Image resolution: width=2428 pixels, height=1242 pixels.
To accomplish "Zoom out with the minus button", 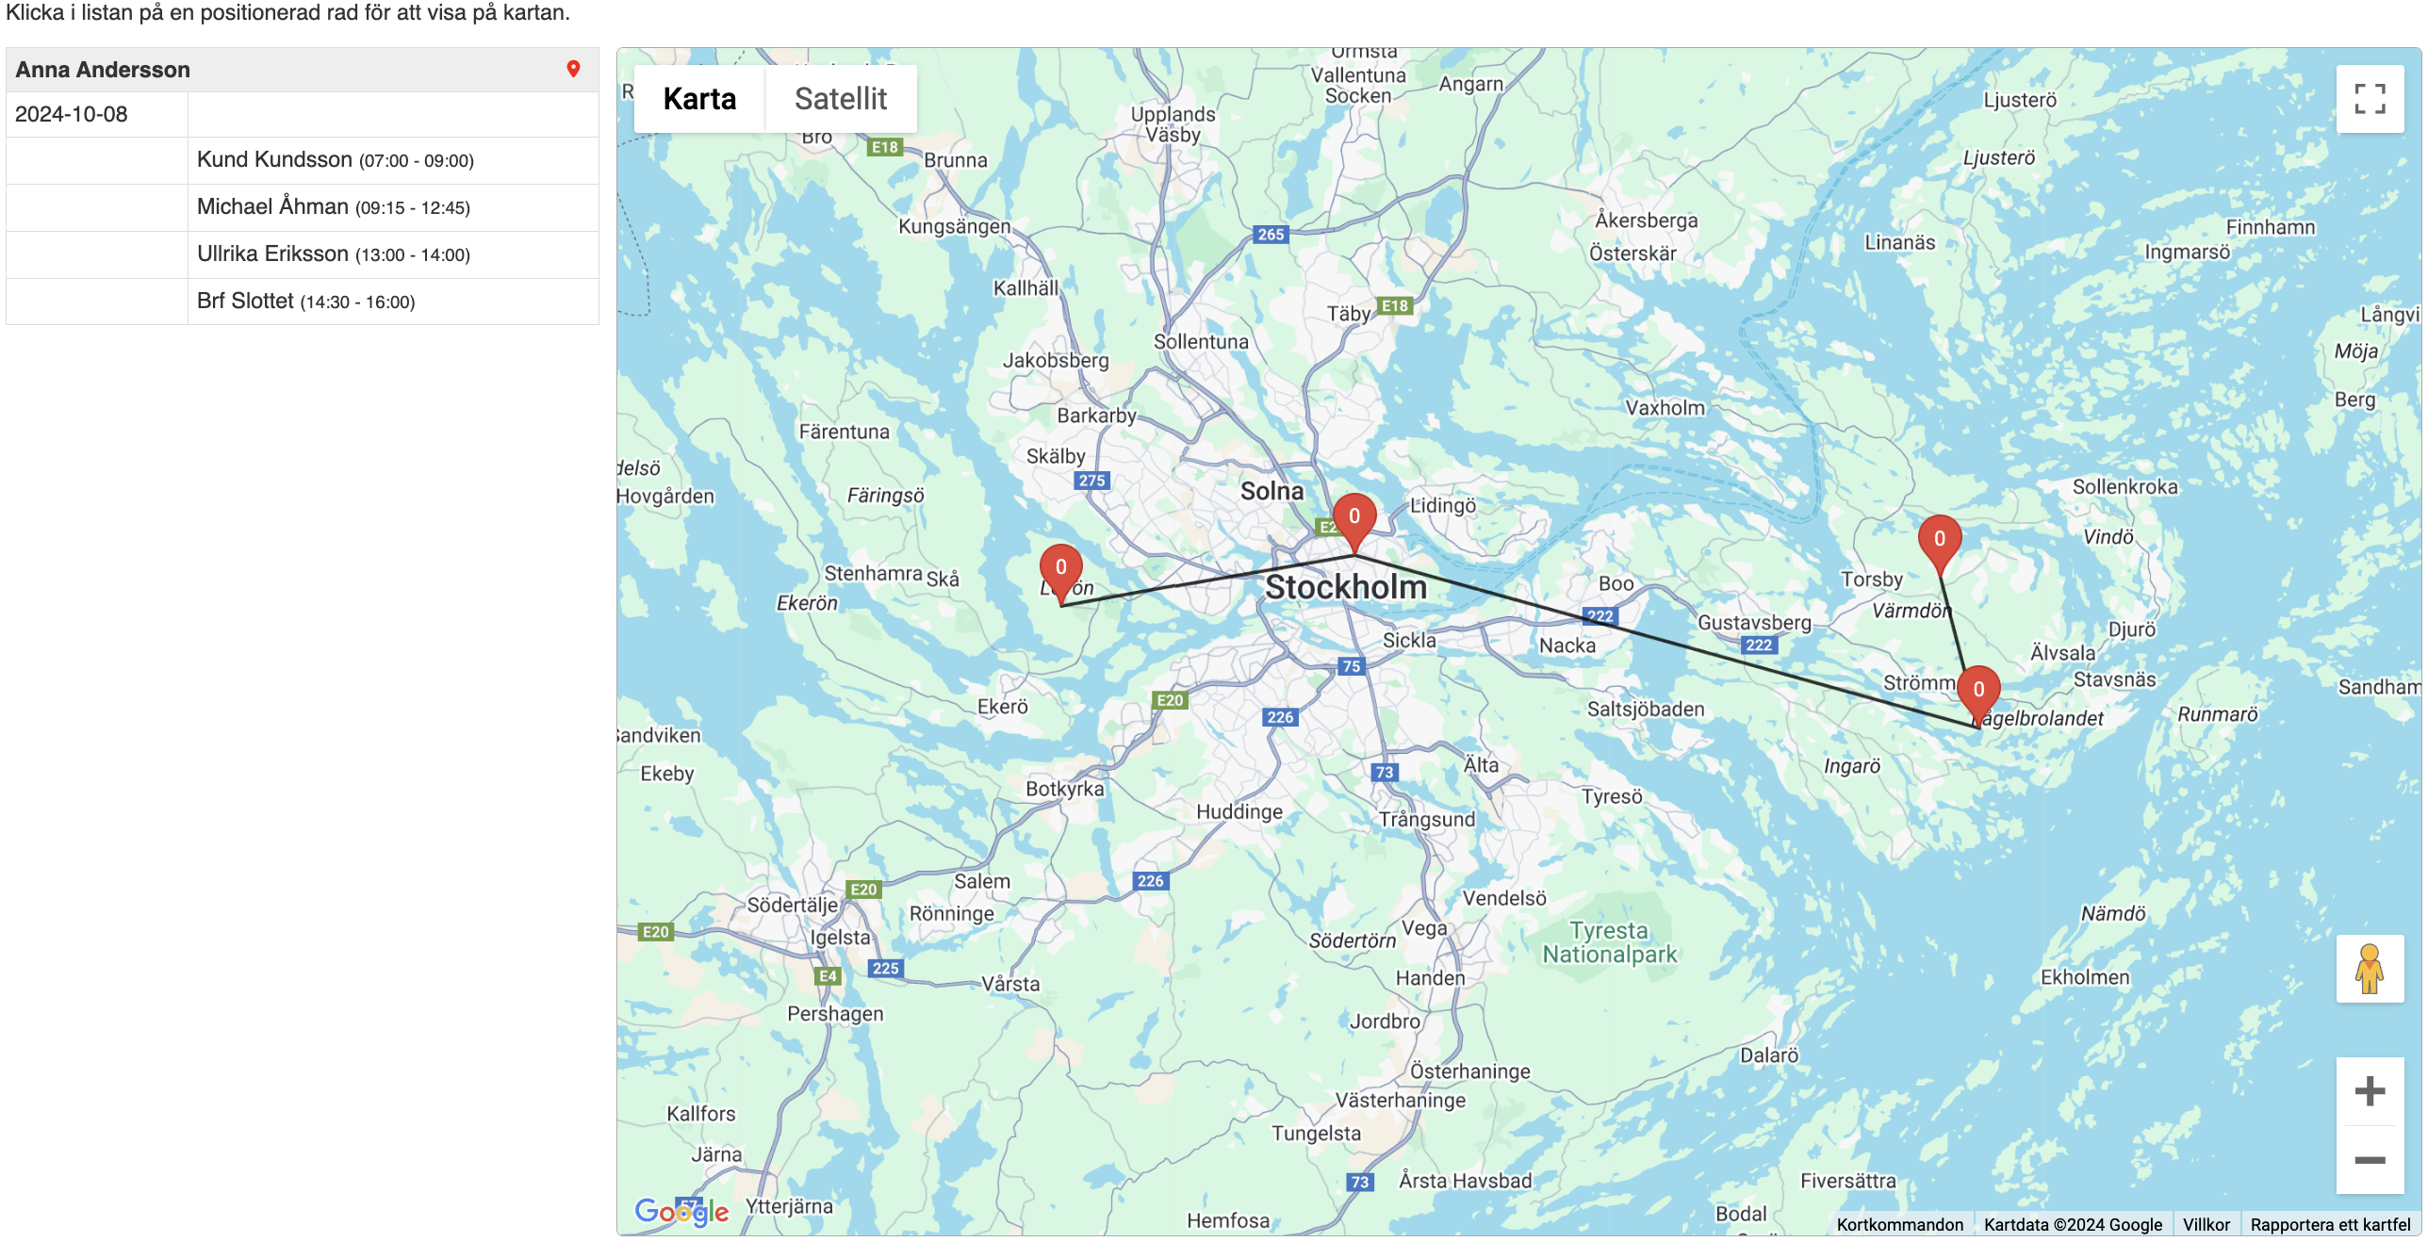I will pos(2370,1160).
